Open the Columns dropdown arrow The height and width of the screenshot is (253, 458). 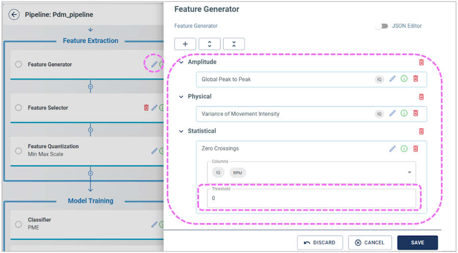[409, 173]
